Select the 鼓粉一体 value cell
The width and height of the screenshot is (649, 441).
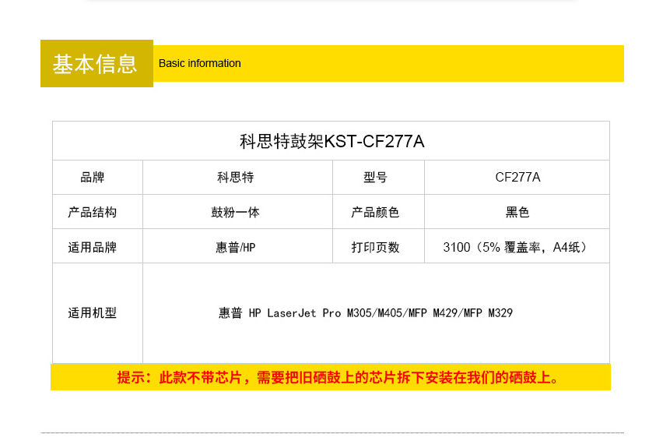(x=237, y=212)
